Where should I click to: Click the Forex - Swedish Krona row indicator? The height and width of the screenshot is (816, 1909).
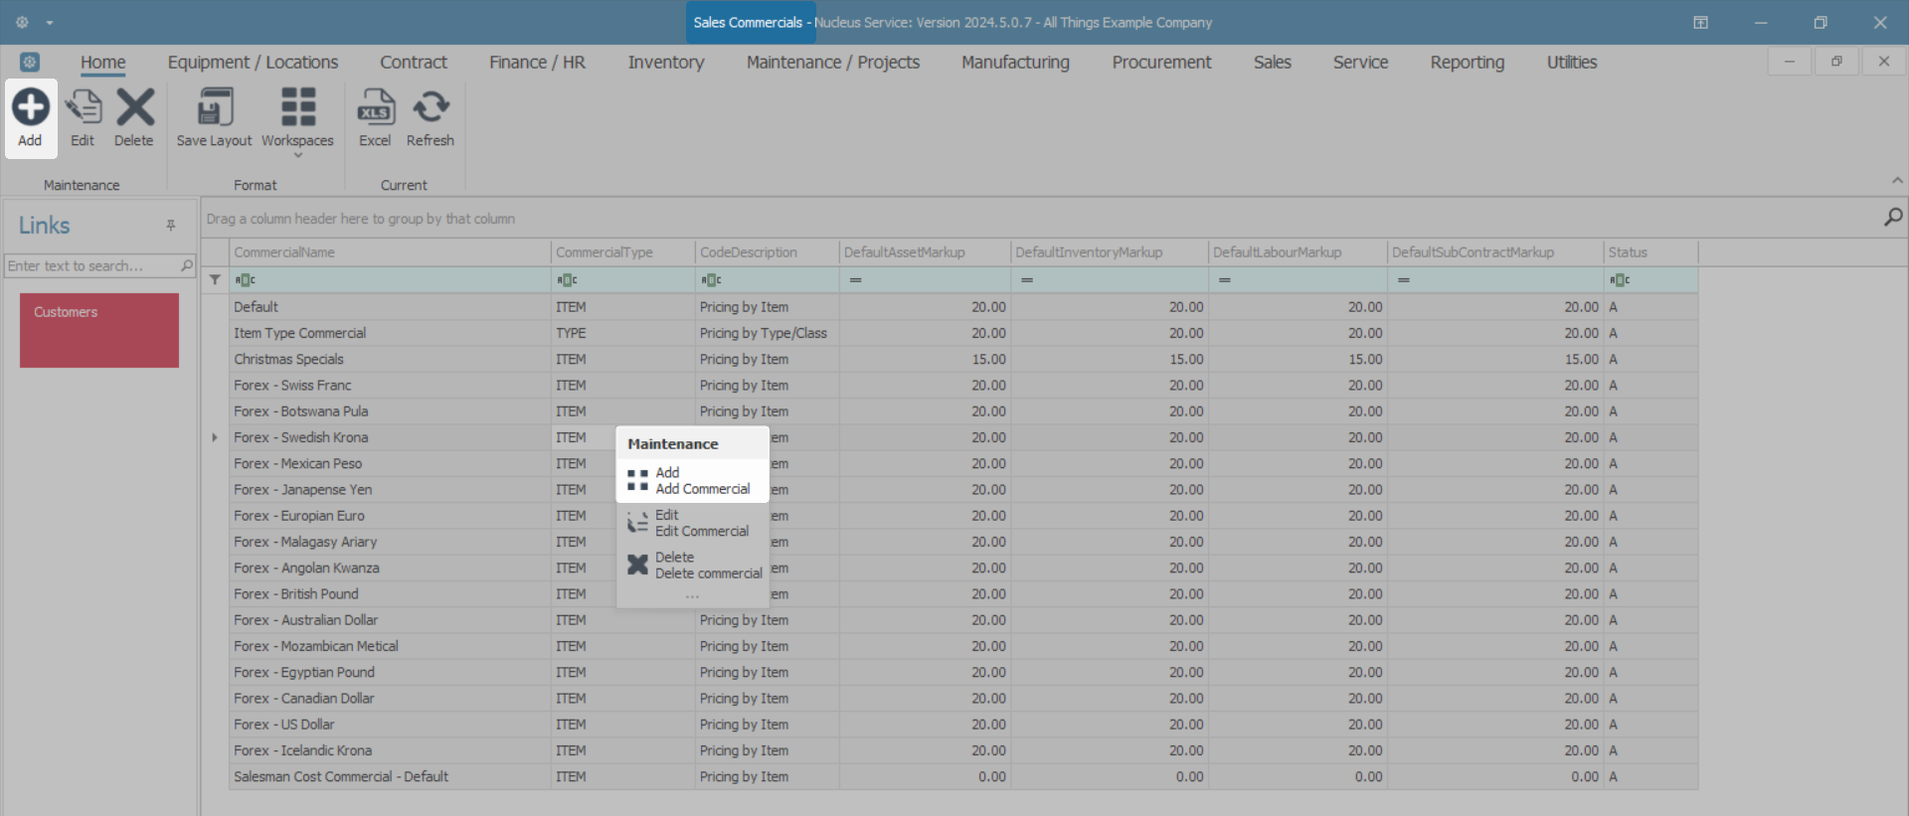215,437
